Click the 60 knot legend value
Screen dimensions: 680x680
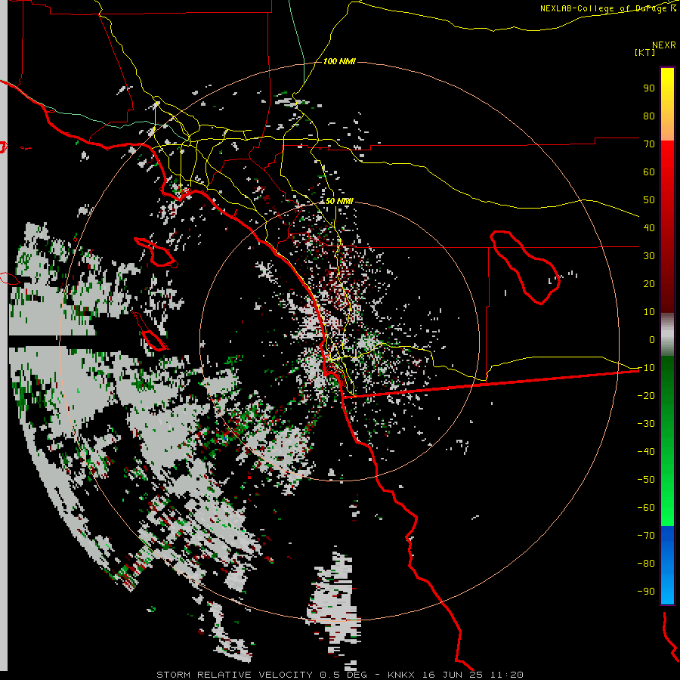pos(649,172)
